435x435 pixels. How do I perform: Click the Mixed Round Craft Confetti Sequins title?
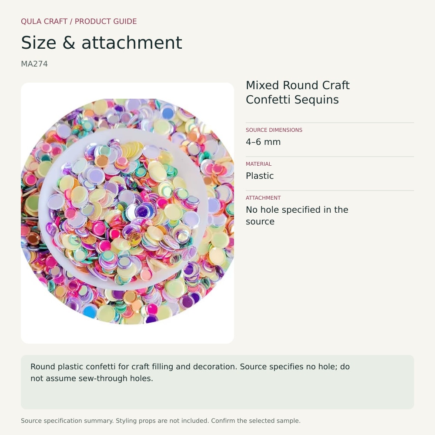298,92
